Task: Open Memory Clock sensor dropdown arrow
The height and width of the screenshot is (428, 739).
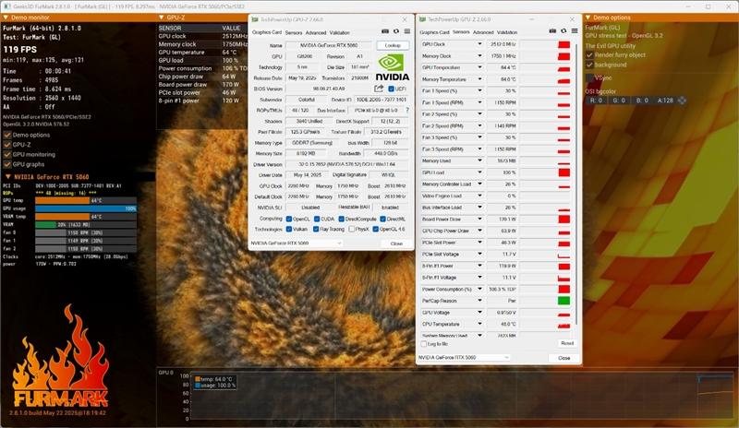Action: [x=479, y=55]
